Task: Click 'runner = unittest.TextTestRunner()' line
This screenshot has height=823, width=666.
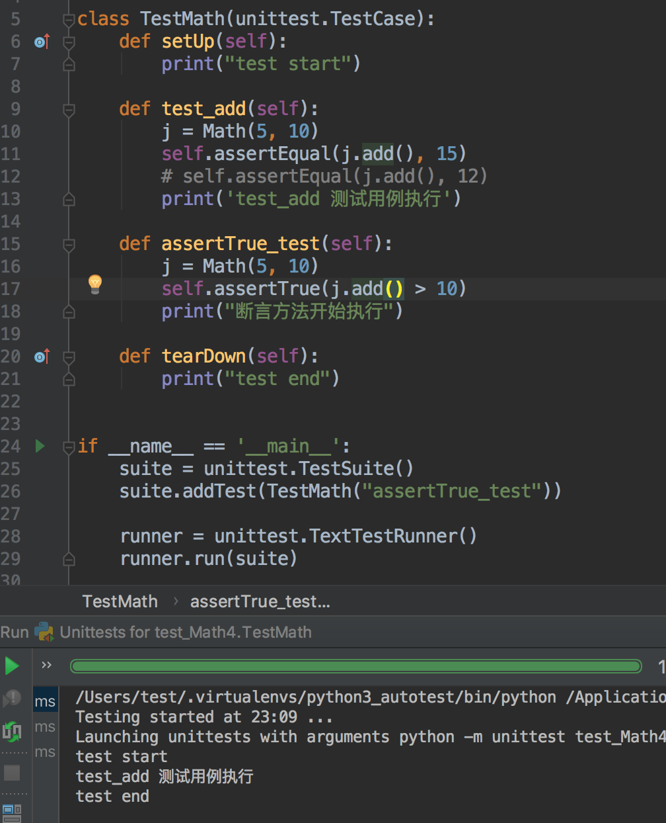Action: tap(298, 536)
